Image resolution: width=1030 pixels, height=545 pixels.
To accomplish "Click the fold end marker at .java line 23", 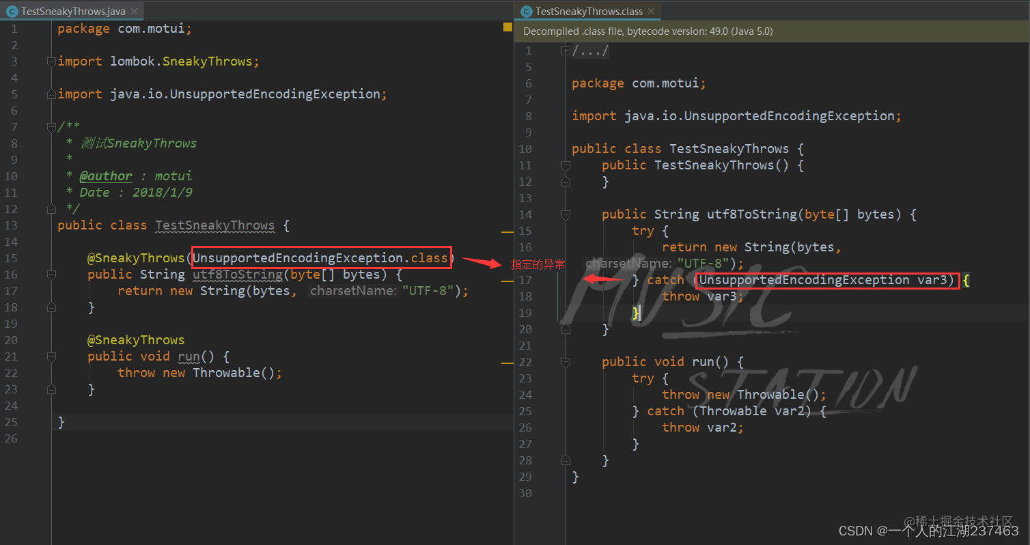I will (51, 389).
